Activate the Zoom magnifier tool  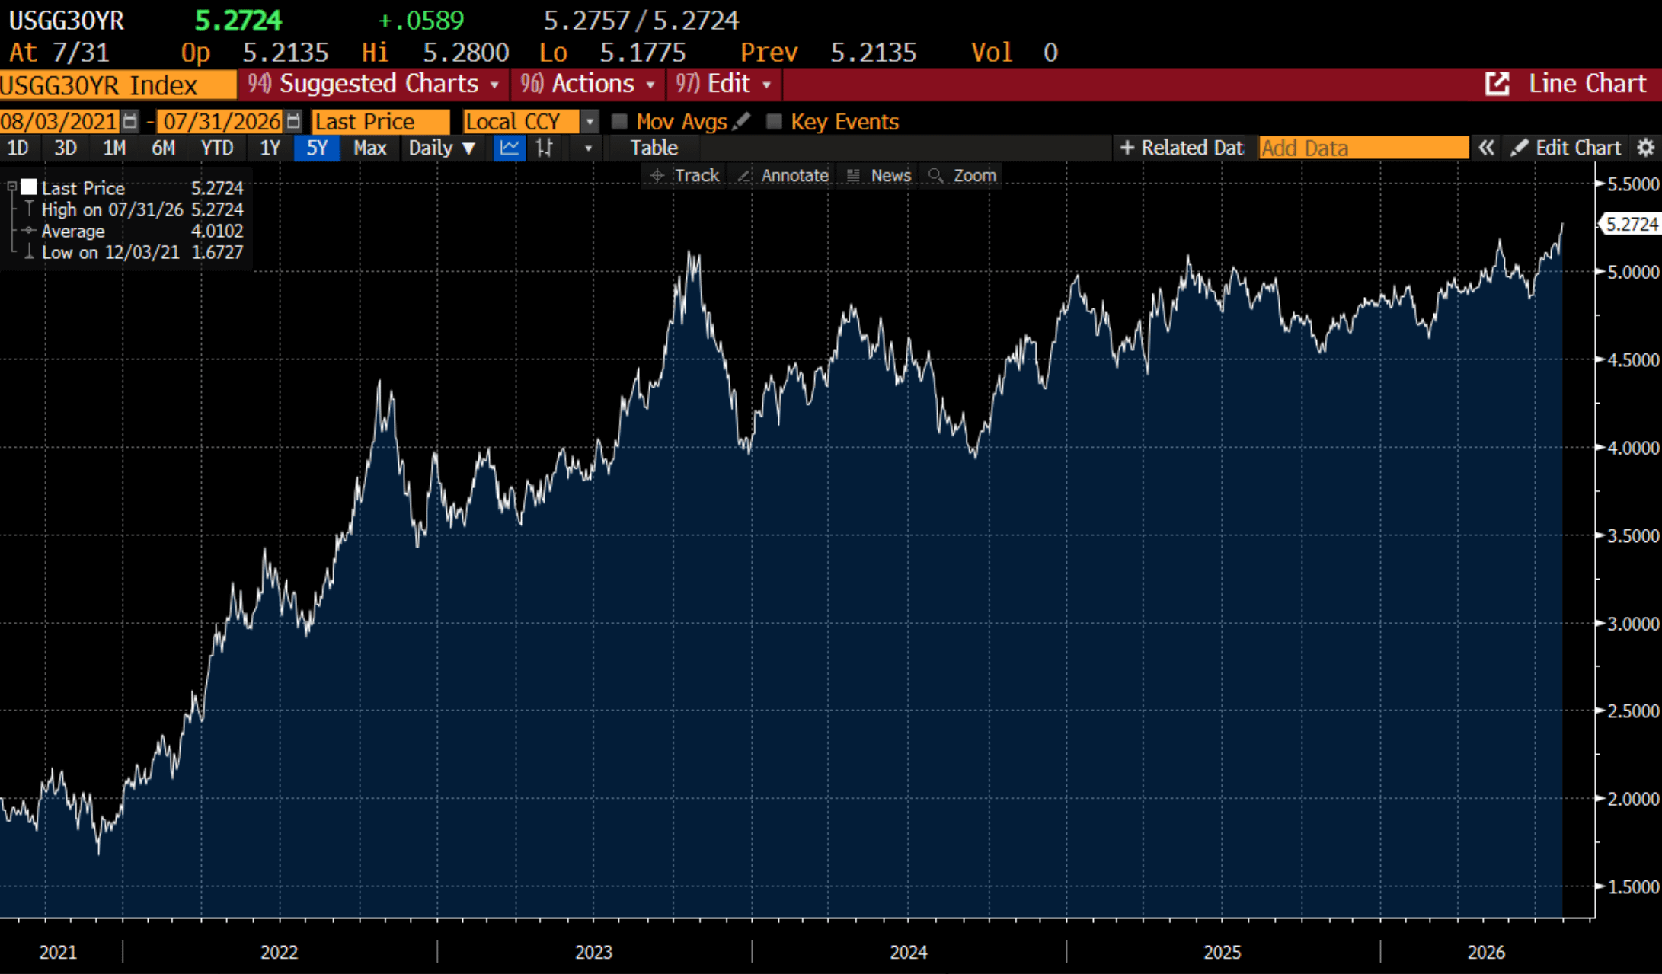click(x=963, y=176)
